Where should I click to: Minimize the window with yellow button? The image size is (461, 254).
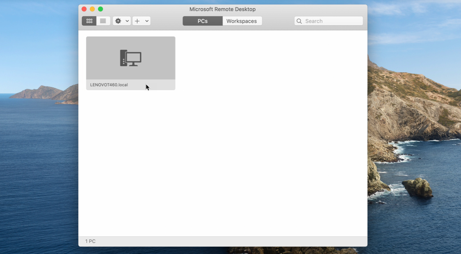click(x=92, y=9)
